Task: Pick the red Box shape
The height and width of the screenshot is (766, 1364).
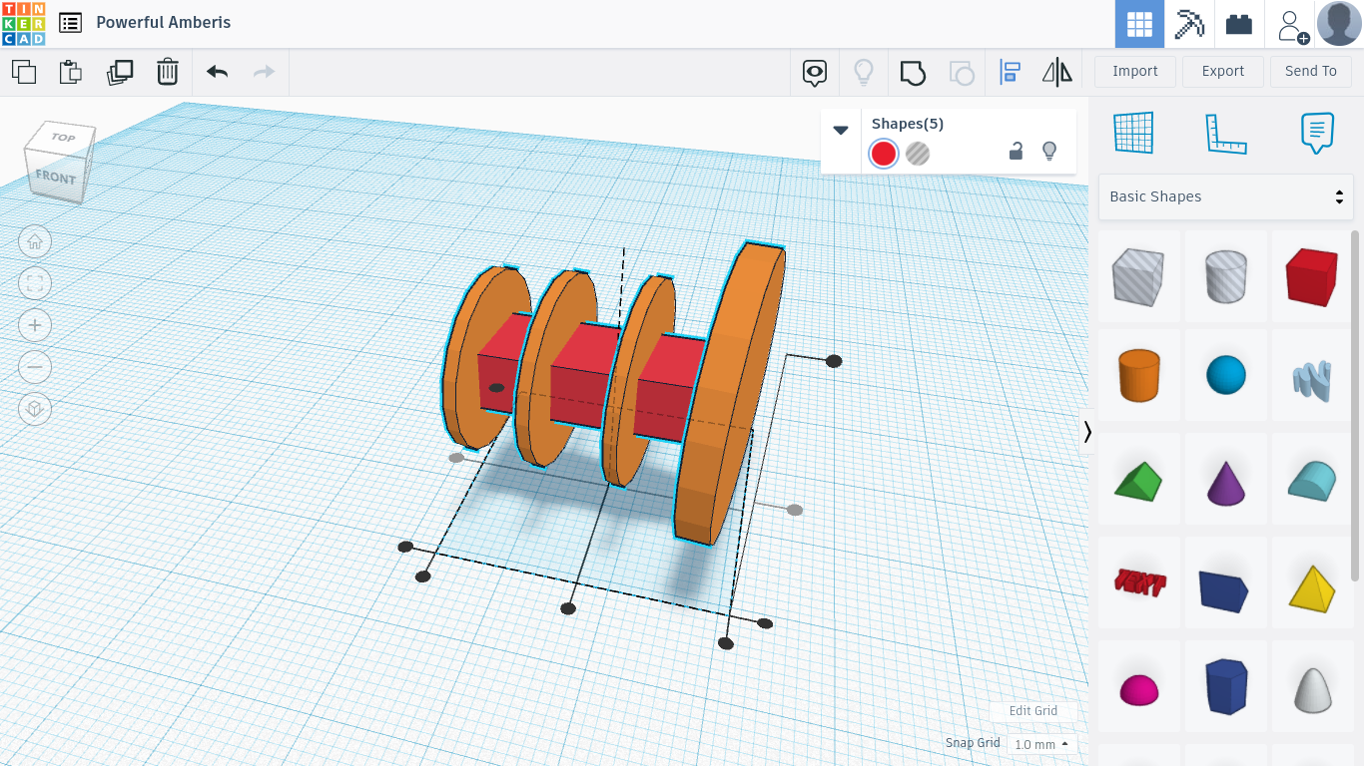Action: [x=1311, y=276]
